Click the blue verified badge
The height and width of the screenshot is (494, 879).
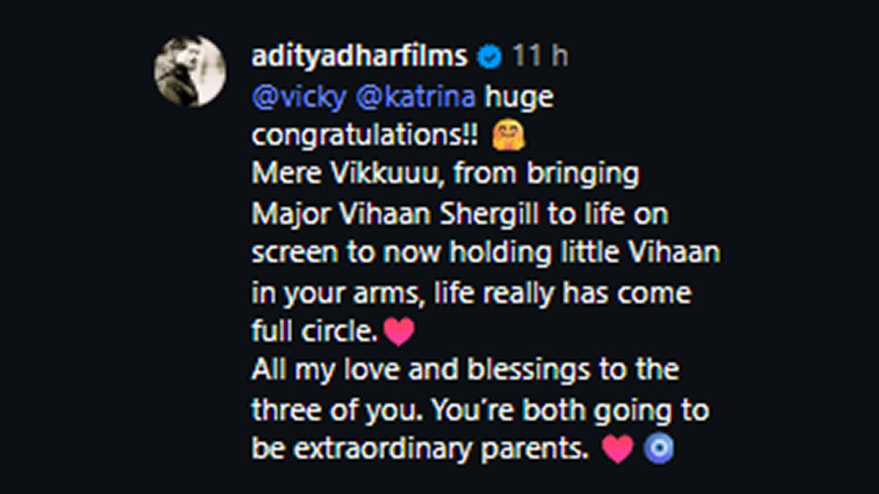(489, 57)
